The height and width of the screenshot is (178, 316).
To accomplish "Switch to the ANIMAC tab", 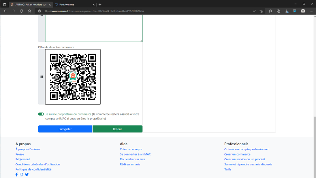I will click(x=31, y=4).
